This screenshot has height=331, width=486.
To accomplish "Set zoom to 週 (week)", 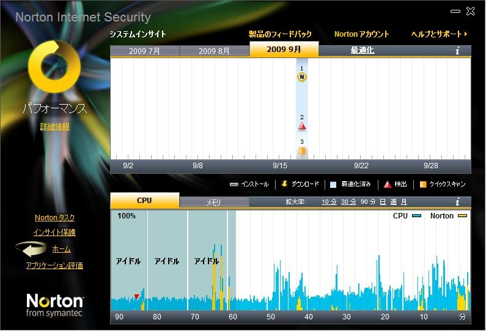I will (x=394, y=202).
